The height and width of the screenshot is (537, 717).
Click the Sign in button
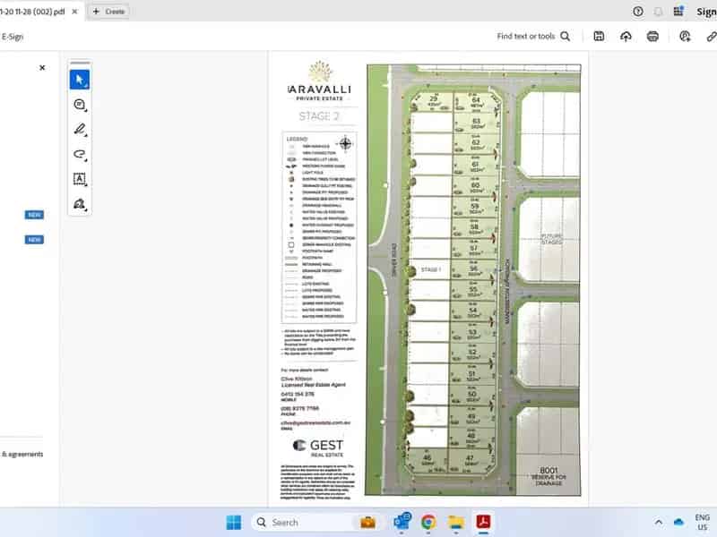(706, 12)
